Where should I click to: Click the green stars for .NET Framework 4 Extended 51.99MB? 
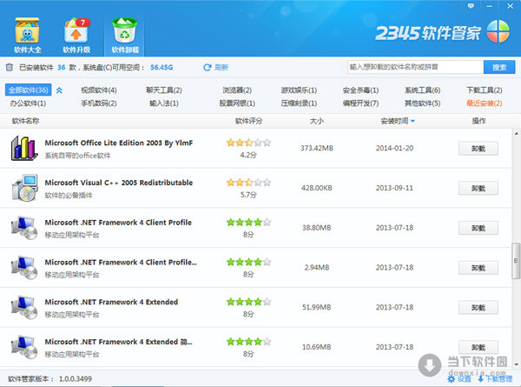pos(248,302)
